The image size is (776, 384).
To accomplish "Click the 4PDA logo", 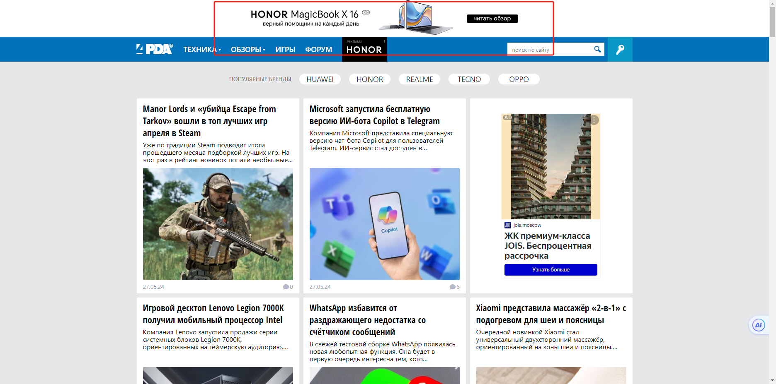I will (x=154, y=49).
